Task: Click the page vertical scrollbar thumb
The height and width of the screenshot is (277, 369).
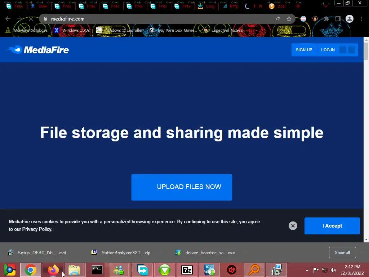Action: point(366,51)
